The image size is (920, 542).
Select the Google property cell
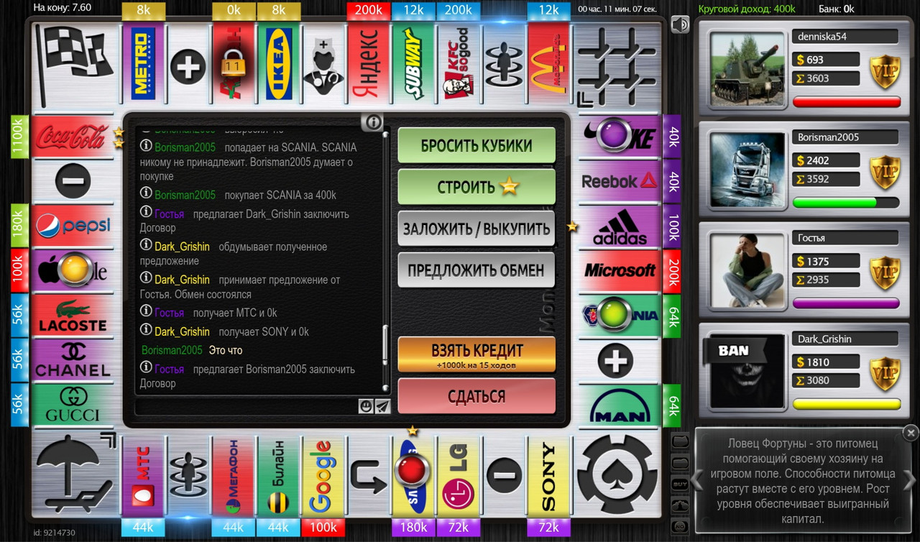pos(324,477)
